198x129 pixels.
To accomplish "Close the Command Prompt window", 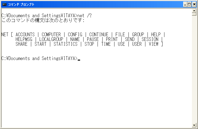I will point(194,4).
